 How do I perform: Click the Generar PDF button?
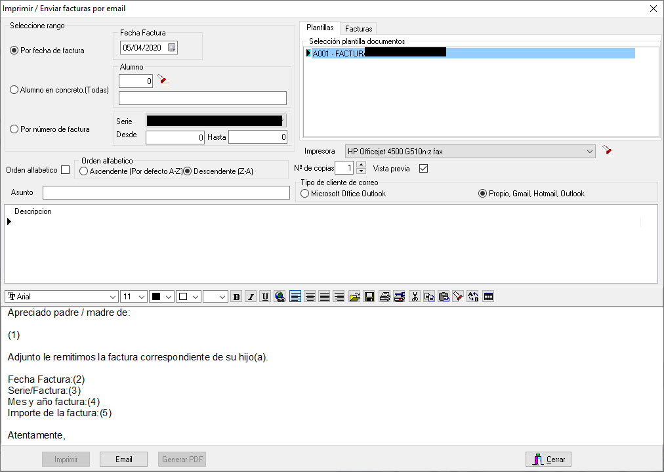tap(182, 460)
